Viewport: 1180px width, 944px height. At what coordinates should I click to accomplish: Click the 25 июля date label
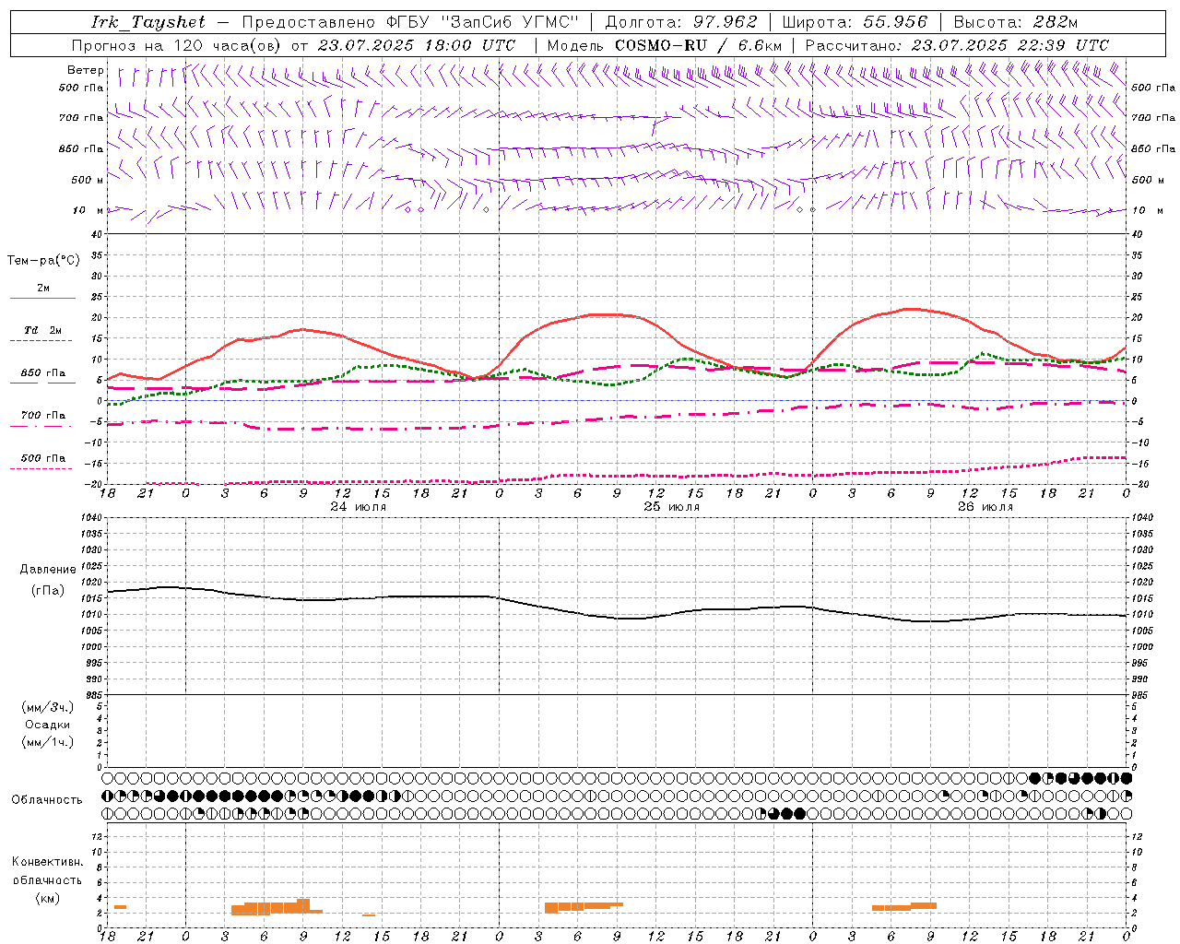point(671,507)
